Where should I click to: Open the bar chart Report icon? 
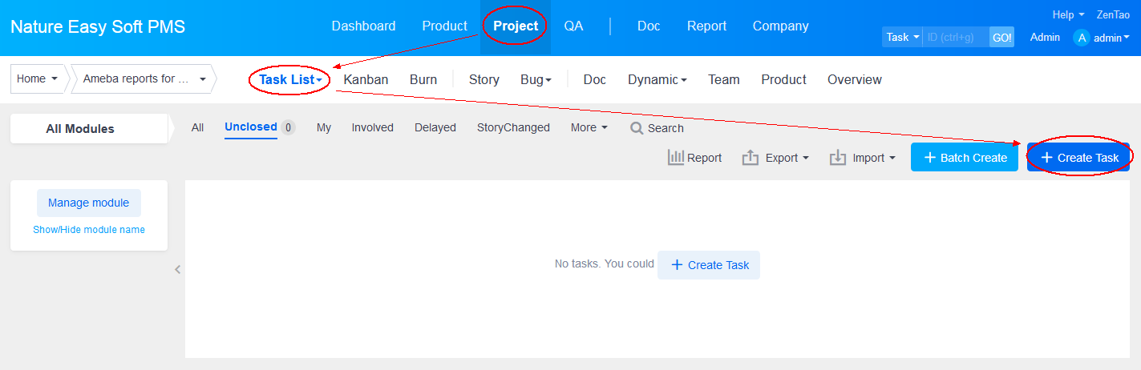pos(675,158)
